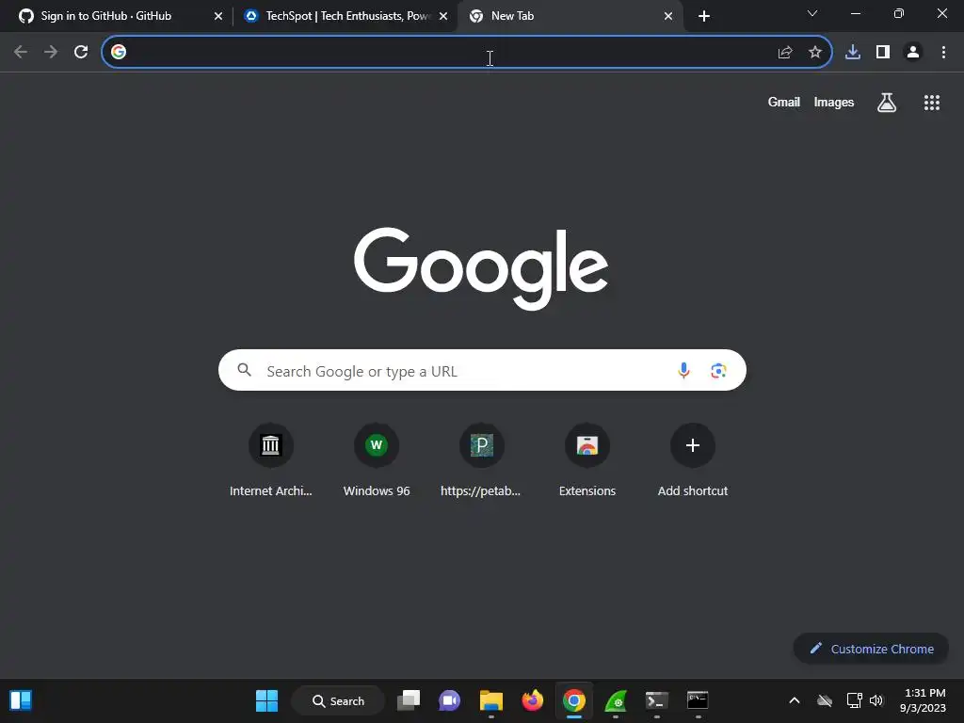
Task: Reload the current page
Action: click(81, 52)
